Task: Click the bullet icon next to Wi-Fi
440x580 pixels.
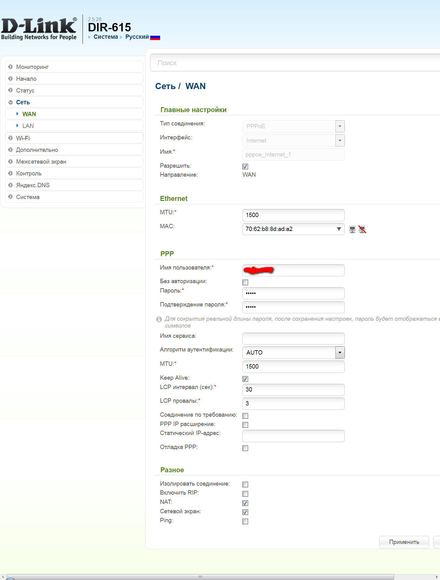Action: pyautogui.click(x=11, y=138)
